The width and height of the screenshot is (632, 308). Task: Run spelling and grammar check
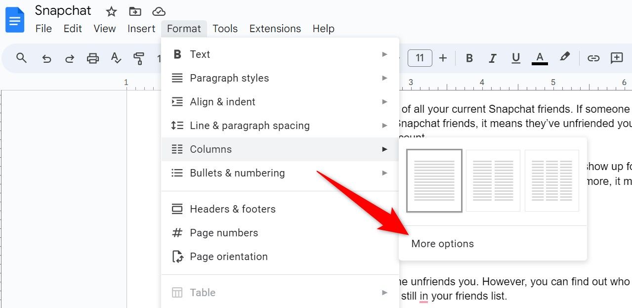tap(116, 58)
